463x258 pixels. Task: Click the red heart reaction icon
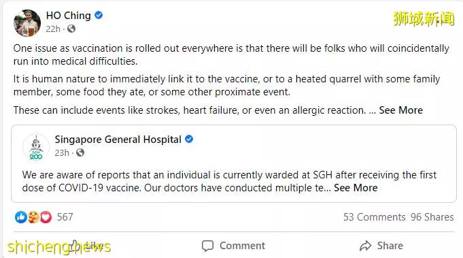pyautogui.click(x=46, y=217)
